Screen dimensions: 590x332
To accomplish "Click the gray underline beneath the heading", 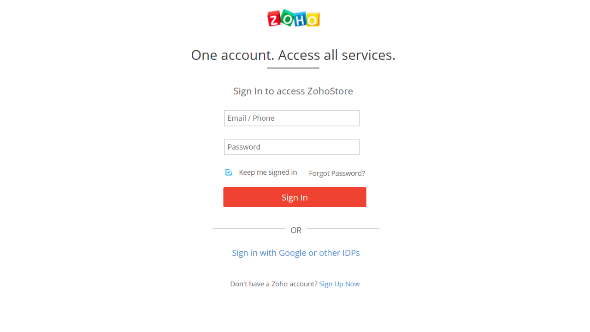I will [x=293, y=68].
